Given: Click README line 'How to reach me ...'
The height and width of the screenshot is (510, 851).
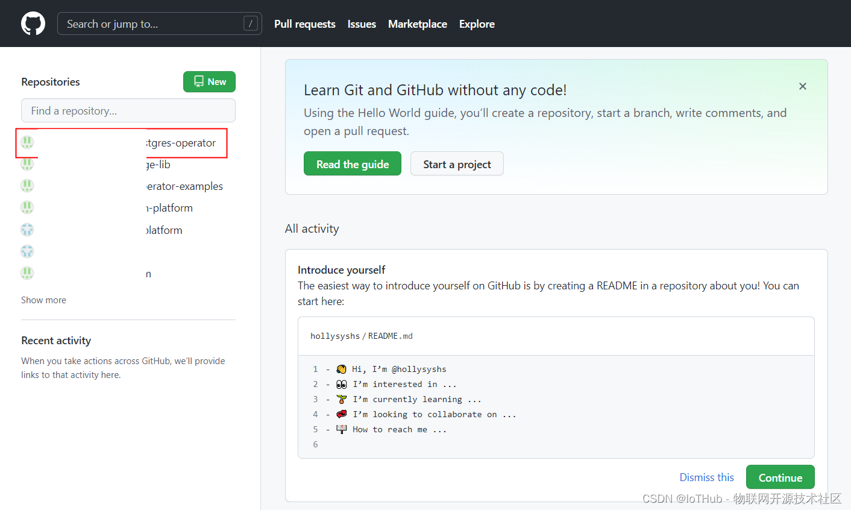Looking at the screenshot, I should click(x=400, y=429).
